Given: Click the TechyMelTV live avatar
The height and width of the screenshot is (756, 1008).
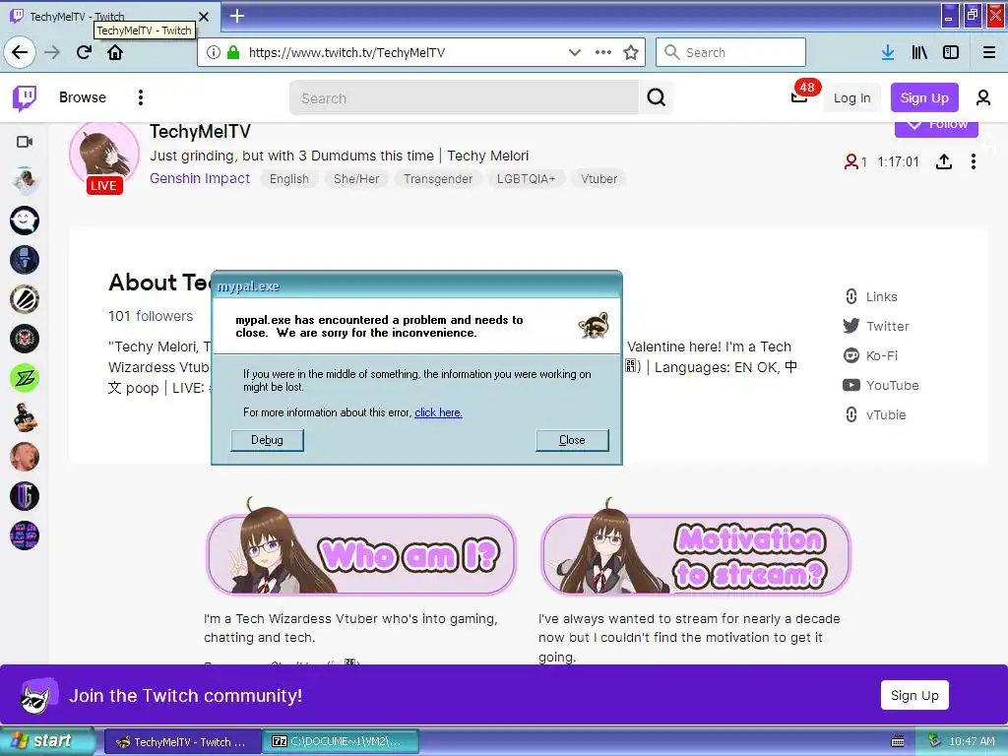Looking at the screenshot, I should coord(104,157).
